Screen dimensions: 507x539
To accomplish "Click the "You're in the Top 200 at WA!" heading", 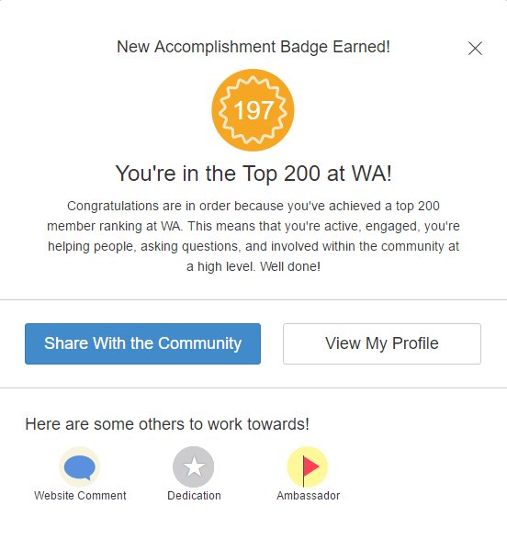I will (253, 174).
